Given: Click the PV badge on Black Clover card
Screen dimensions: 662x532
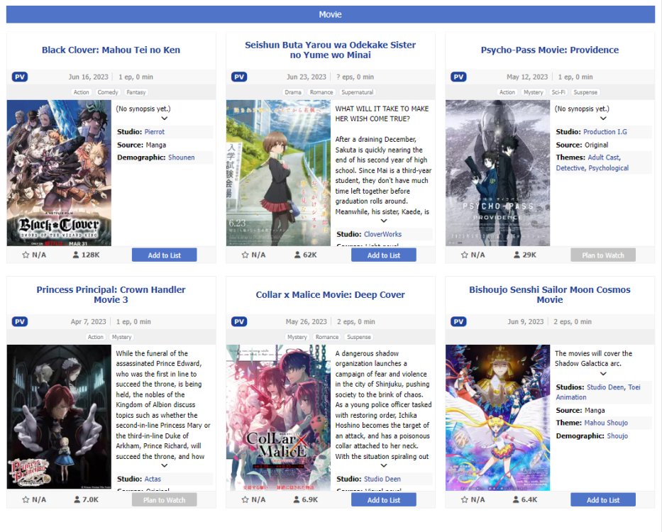Looking at the screenshot, I should tap(19, 77).
